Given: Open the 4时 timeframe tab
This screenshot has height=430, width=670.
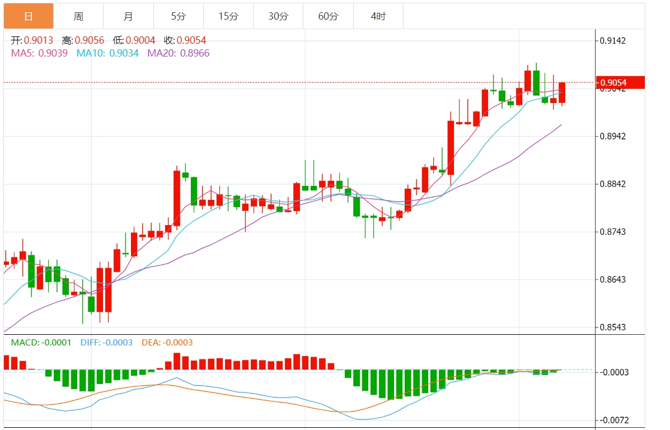Looking at the screenshot, I should tap(378, 16).
